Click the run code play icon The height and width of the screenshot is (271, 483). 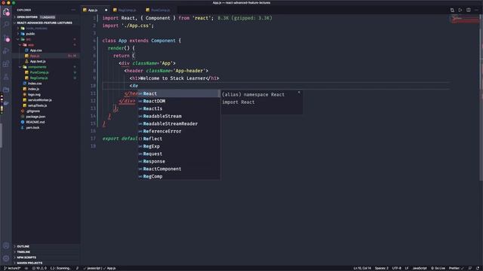click(x=460, y=10)
